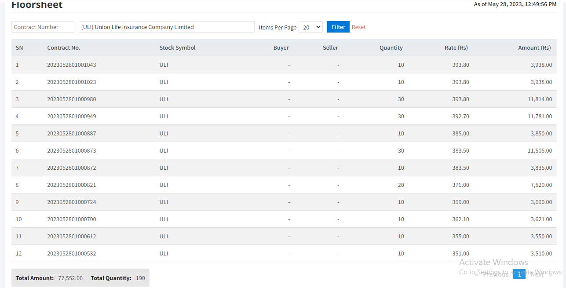566x288 pixels.
Task: Click the Contract Number input field
Action: 43,27
